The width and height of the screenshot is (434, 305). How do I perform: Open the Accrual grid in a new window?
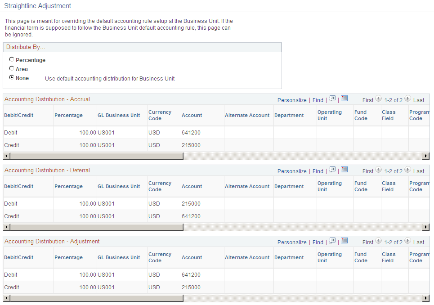[x=332, y=99]
